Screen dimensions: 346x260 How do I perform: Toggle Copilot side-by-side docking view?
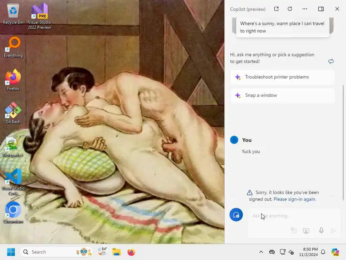point(321,9)
